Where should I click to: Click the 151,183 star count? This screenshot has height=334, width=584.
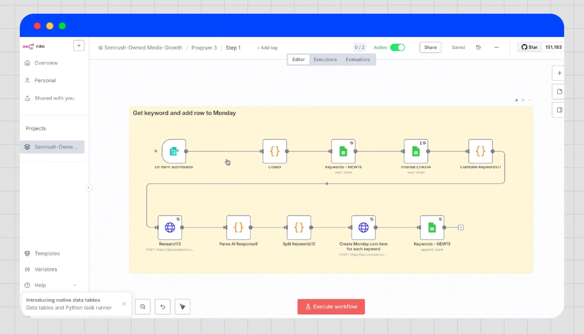[553, 47]
